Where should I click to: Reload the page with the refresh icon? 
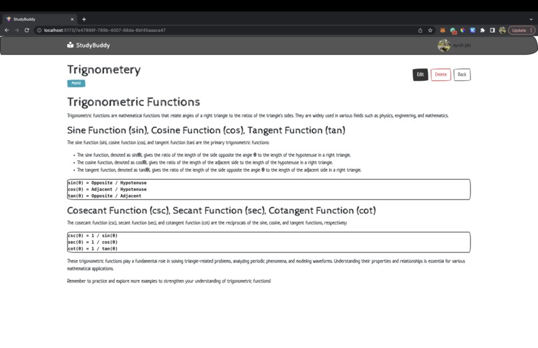[27, 30]
